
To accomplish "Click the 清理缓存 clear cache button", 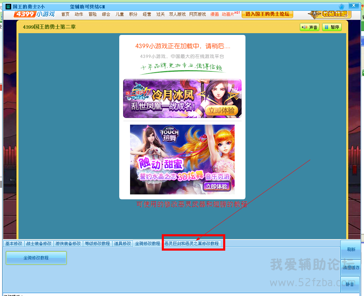I will click(351, 268).
